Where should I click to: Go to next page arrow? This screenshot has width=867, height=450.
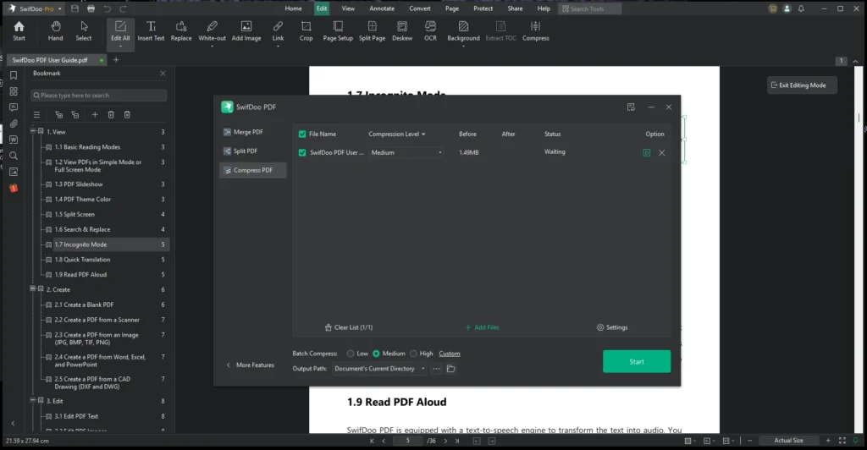[445, 441]
